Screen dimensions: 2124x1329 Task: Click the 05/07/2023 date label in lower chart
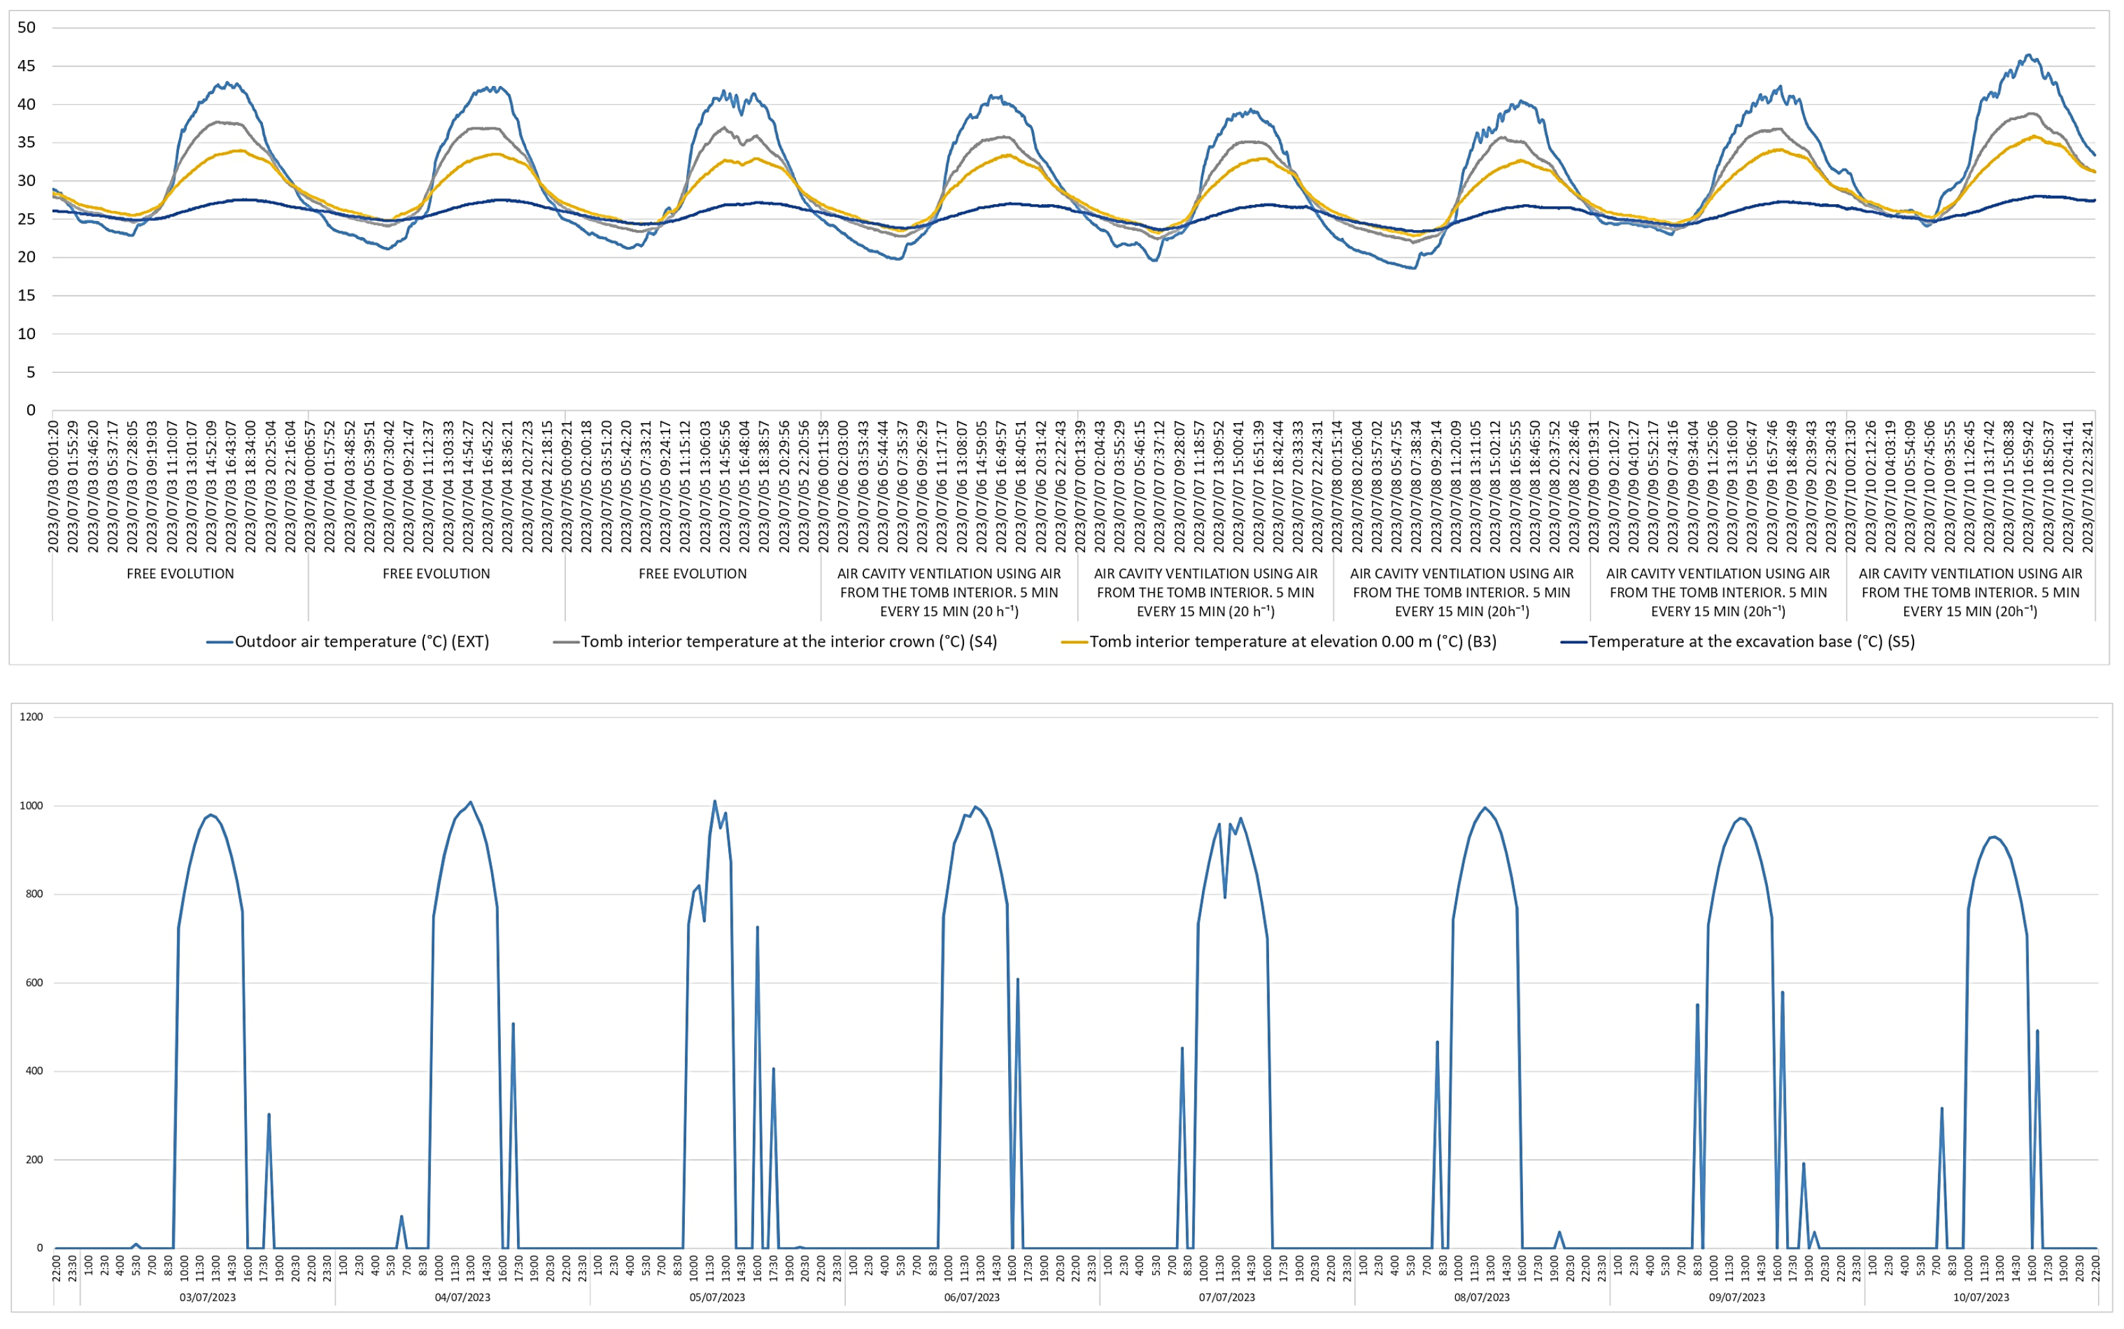tap(717, 1297)
